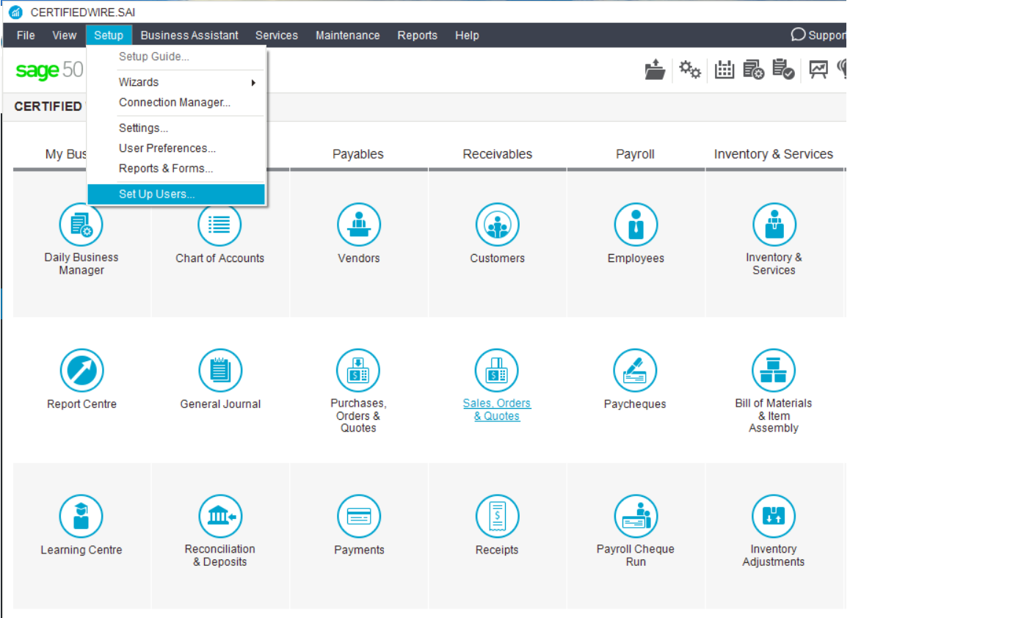
Task: Choose Set Up Users... menu entry
Action: click(176, 195)
